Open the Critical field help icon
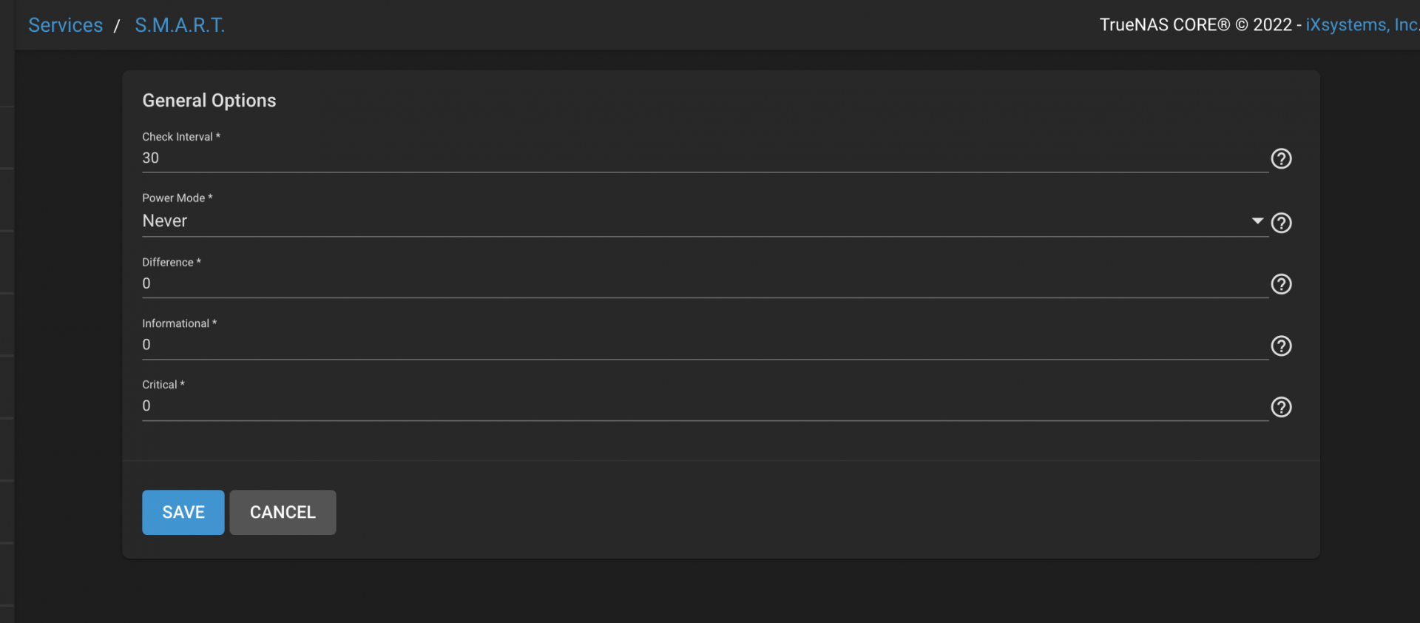 pos(1281,407)
